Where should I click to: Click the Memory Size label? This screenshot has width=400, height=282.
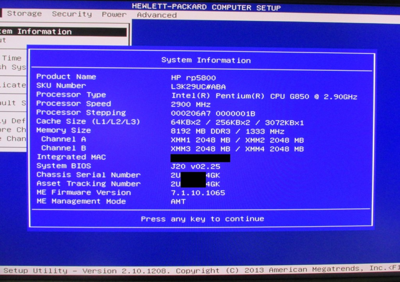(64, 130)
